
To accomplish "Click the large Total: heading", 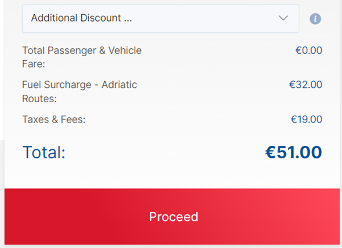I will pyautogui.click(x=44, y=152).
